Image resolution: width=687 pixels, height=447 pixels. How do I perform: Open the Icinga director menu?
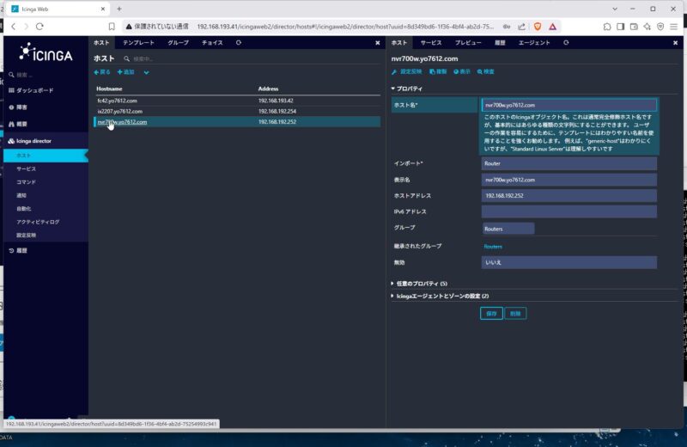[x=30, y=141]
